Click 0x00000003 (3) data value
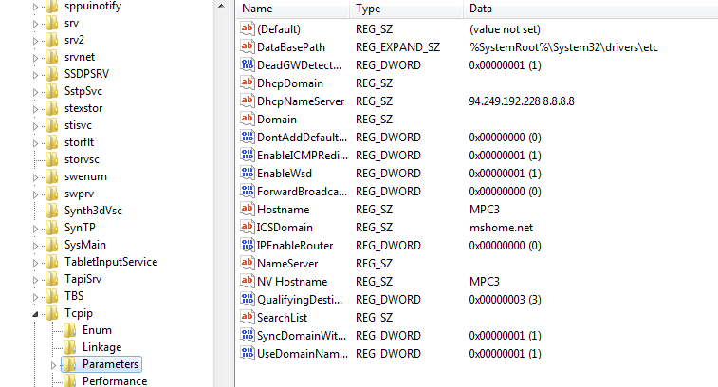The width and height of the screenshot is (718, 387). pyautogui.click(x=505, y=300)
